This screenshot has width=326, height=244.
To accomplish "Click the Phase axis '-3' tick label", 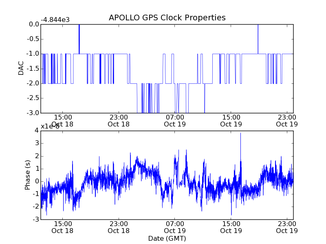I will tap(36, 219).
